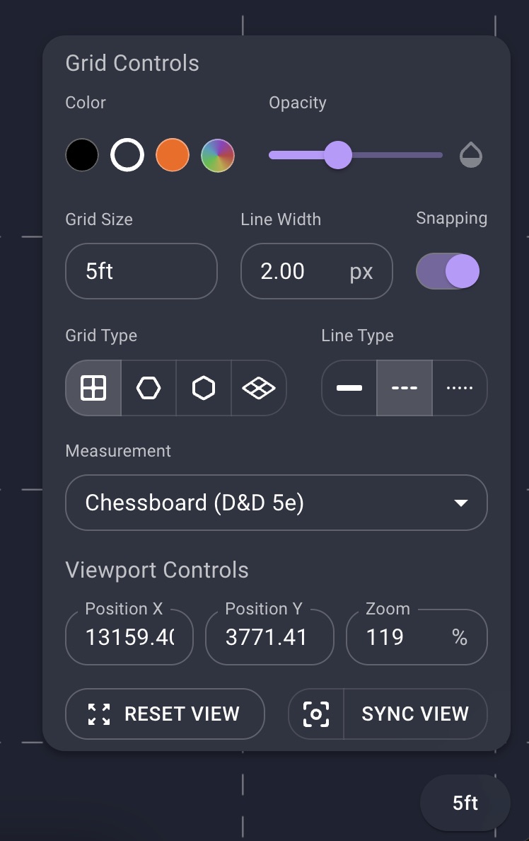The image size is (529, 841).
Task: Choose the dotted line type
Action: pyautogui.click(x=459, y=388)
